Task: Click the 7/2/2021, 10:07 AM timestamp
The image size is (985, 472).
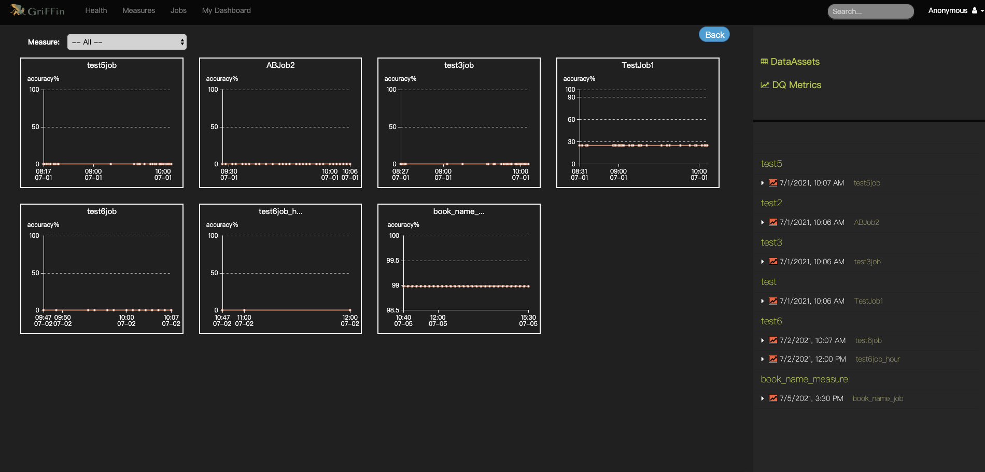Action: [x=812, y=340]
